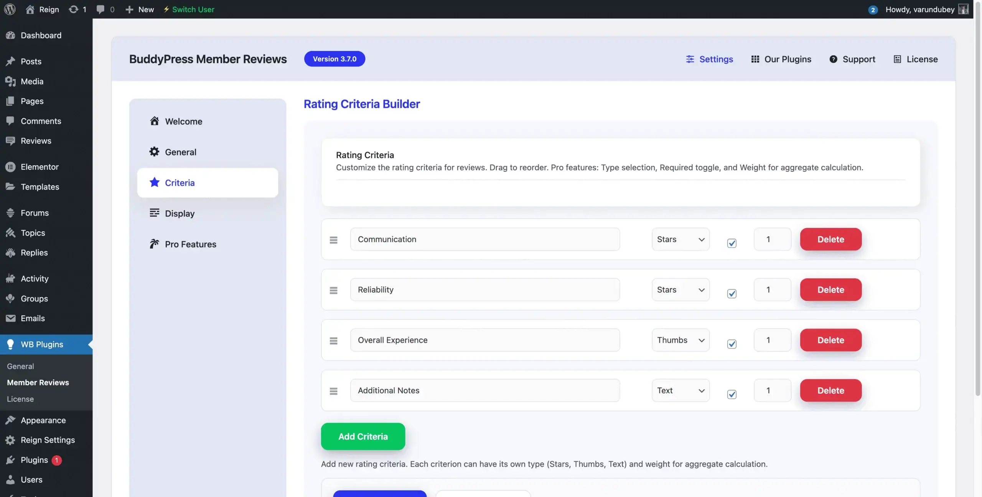Delete the Reliability criterion
Screen dimensions: 982x497
831,289
